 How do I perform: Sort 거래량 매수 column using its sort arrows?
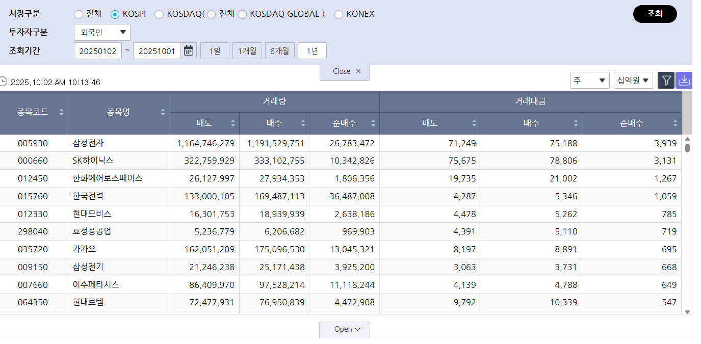[x=303, y=123]
